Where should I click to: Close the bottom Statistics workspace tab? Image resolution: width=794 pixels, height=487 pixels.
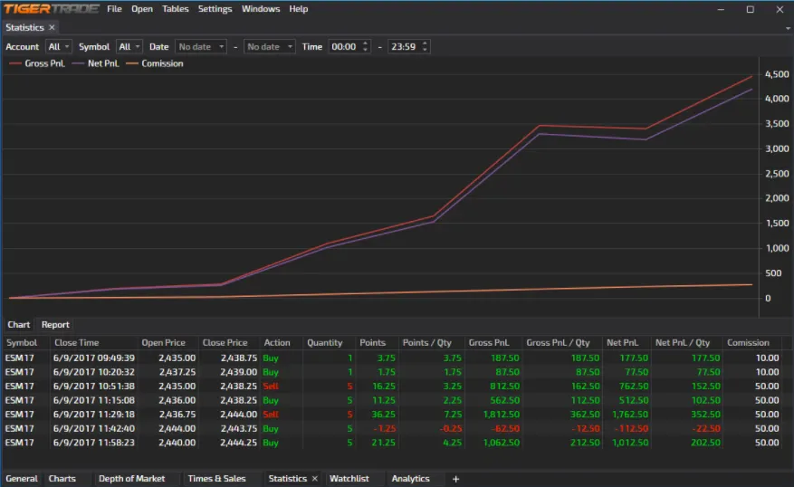tap(315, 479)
